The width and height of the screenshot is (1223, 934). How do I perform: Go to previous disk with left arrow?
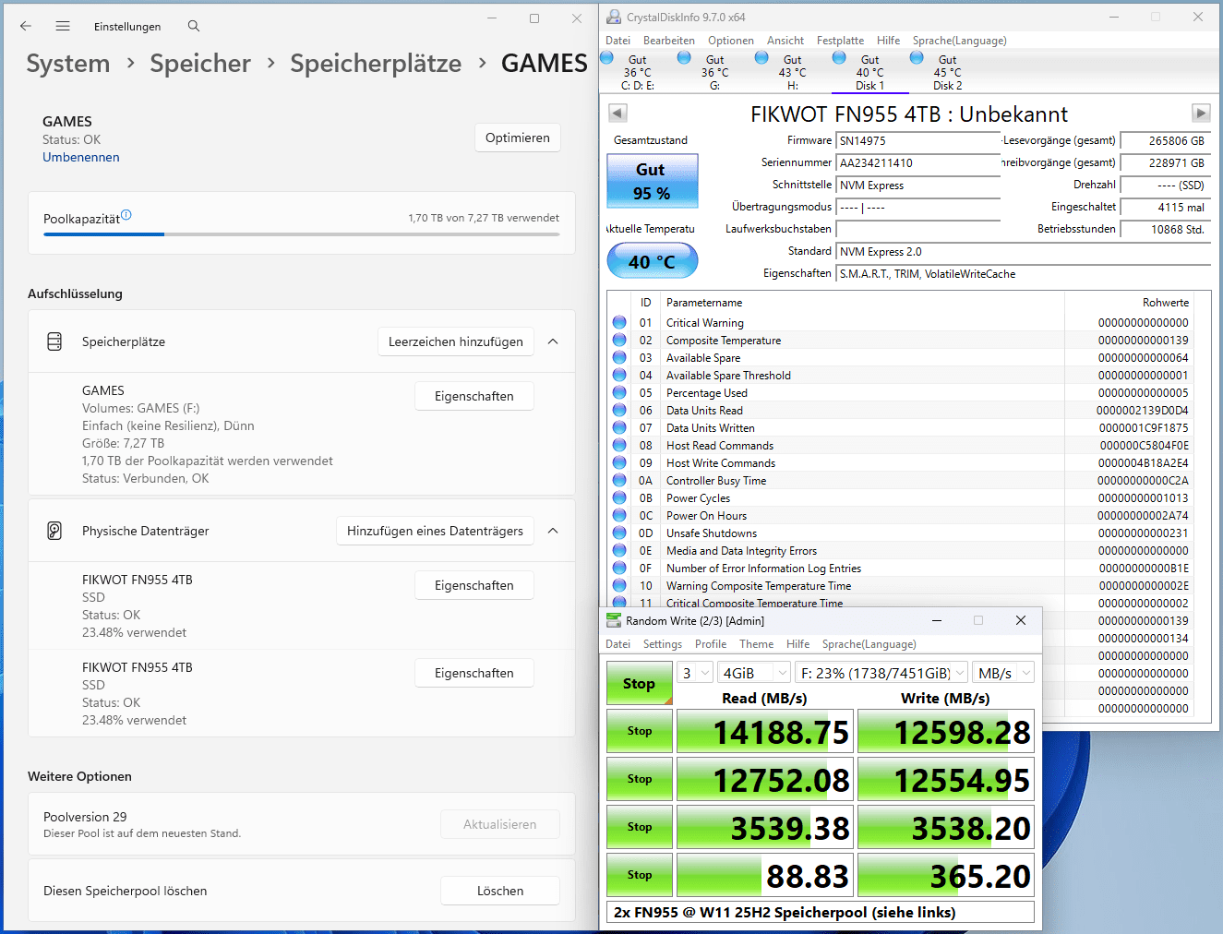(x=617, y=113)
